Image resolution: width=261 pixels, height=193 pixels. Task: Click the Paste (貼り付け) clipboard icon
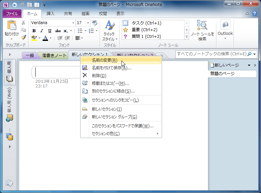[x=11, y=25]
